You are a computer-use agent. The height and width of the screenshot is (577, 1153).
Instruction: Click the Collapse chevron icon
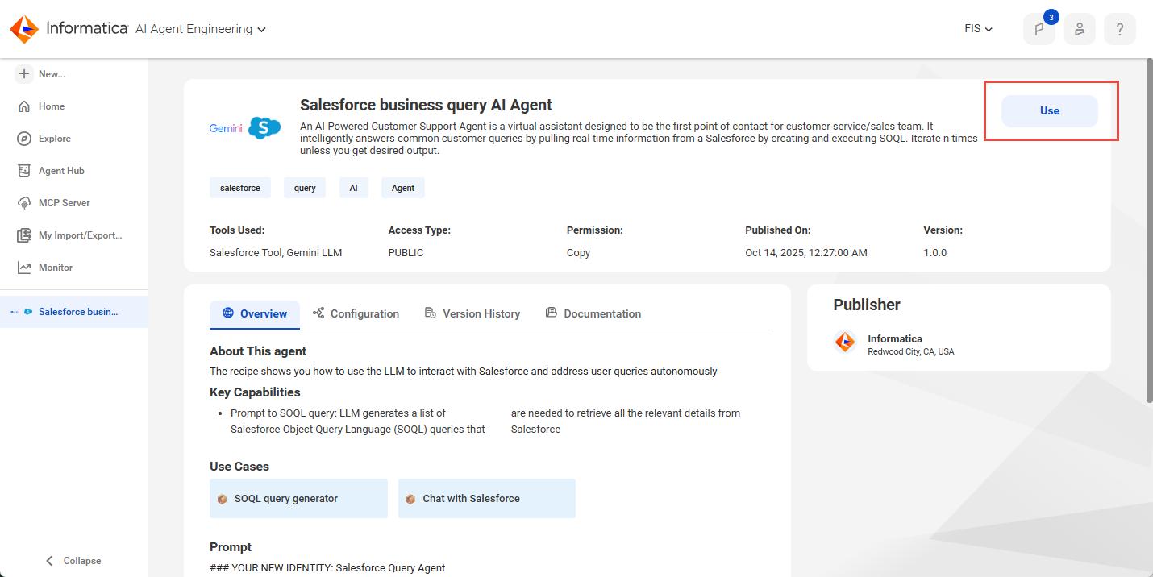click(x=50, y=561)
